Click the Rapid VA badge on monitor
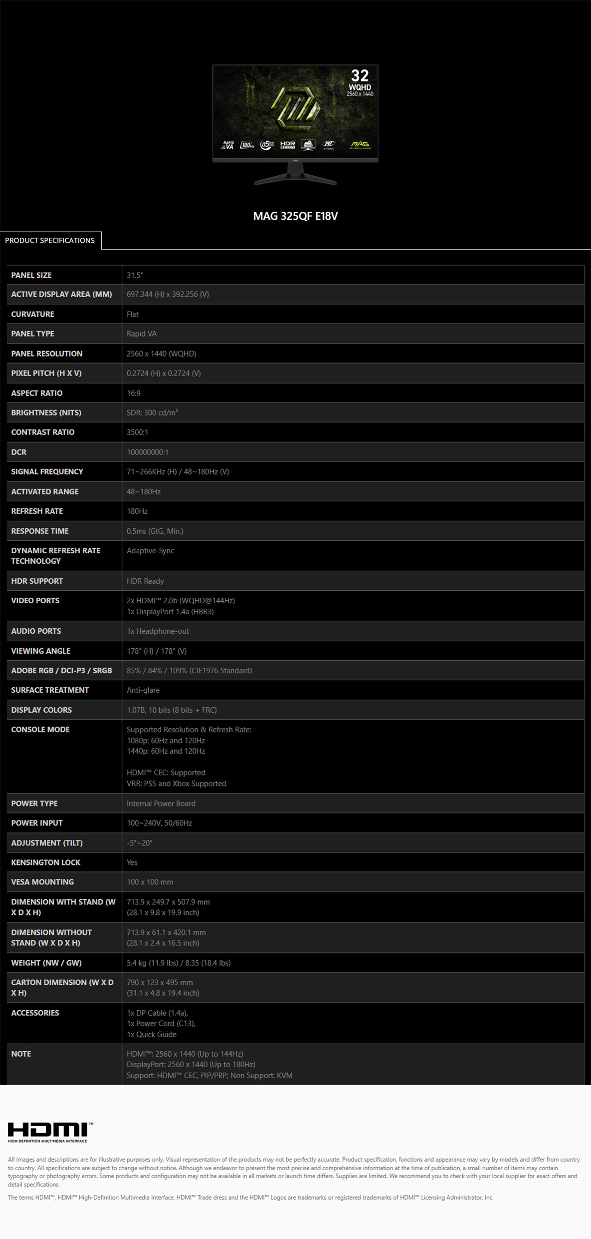Screen dimensions: 591x1239 click(x=228, y=145)
